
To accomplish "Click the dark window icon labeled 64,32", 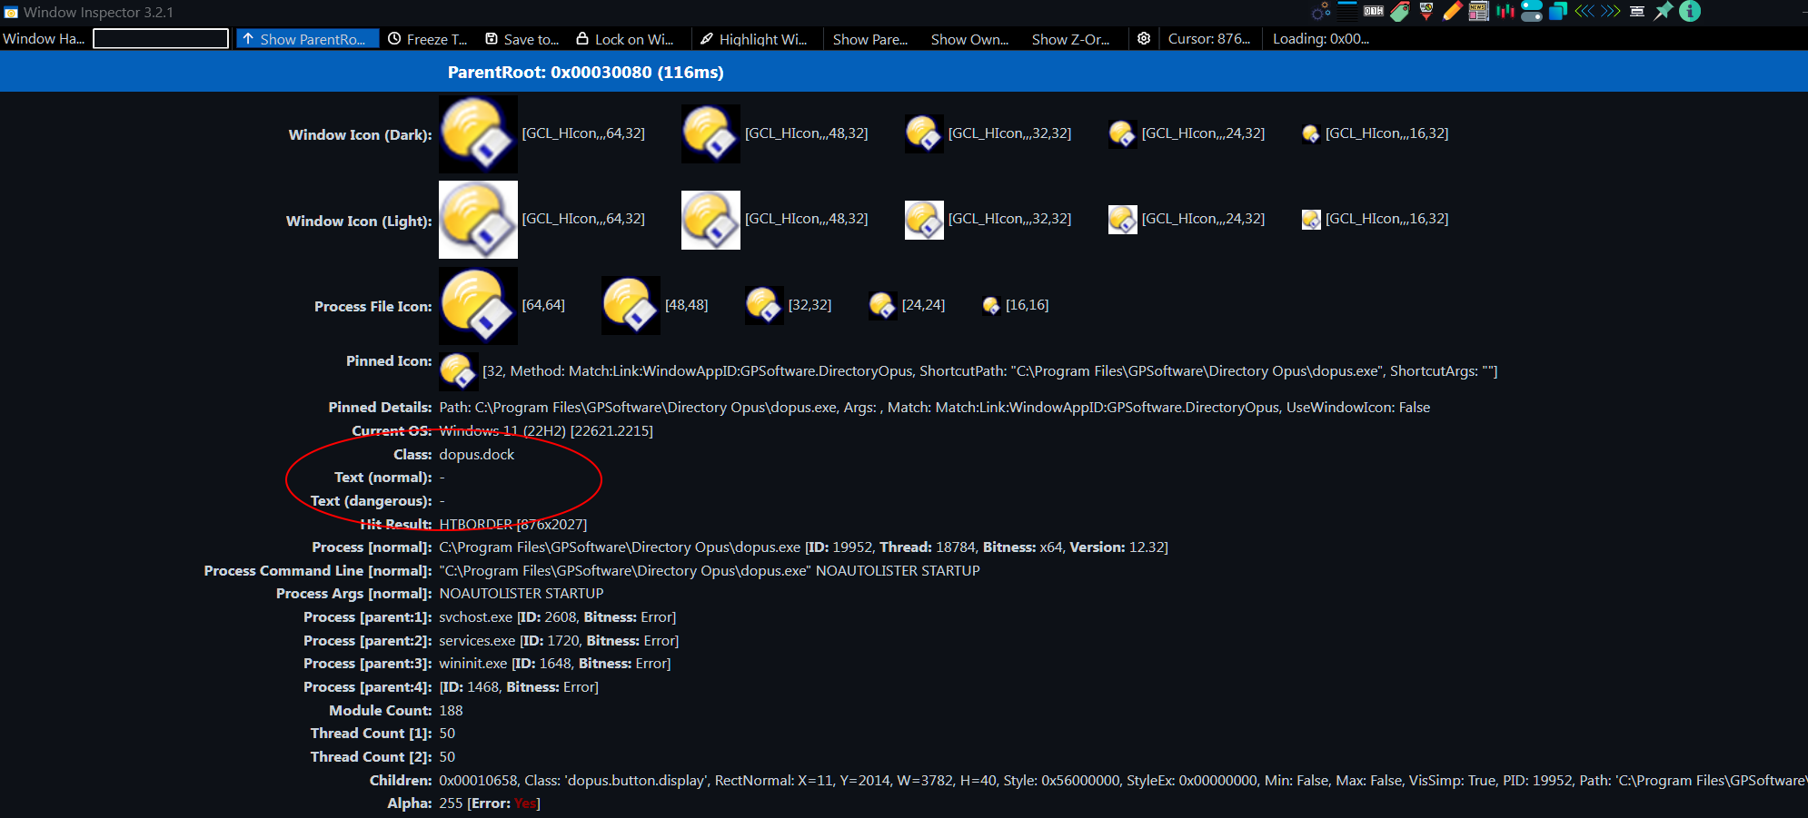I will [x=478, y=133].
